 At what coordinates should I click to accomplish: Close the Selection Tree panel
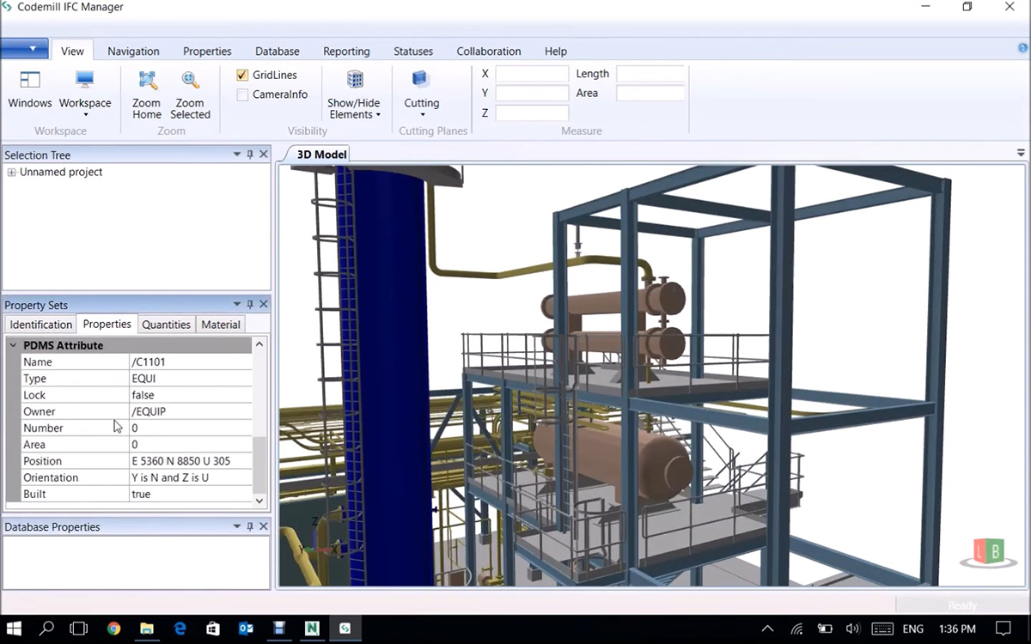(x=264, y=155)
